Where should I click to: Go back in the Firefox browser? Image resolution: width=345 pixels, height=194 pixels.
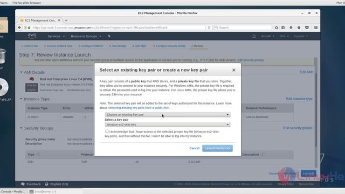pyautogui.click(x=19, y=27)
